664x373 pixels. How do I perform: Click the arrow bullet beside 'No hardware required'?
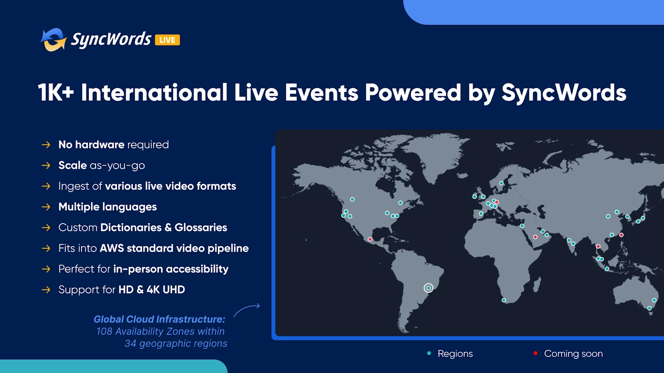(x=46, y=145)
